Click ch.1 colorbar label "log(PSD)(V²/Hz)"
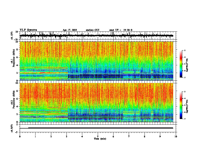 click(187, 65)
